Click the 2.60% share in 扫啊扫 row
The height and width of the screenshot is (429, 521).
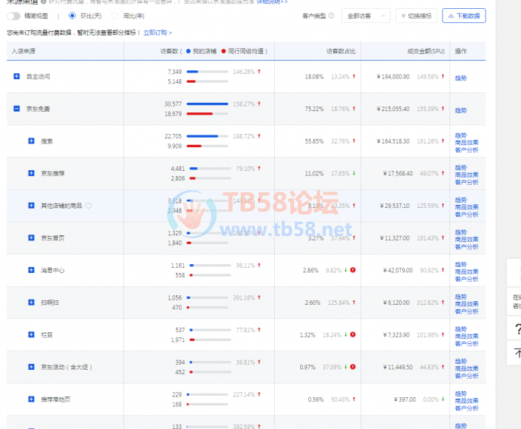(313, 303)
